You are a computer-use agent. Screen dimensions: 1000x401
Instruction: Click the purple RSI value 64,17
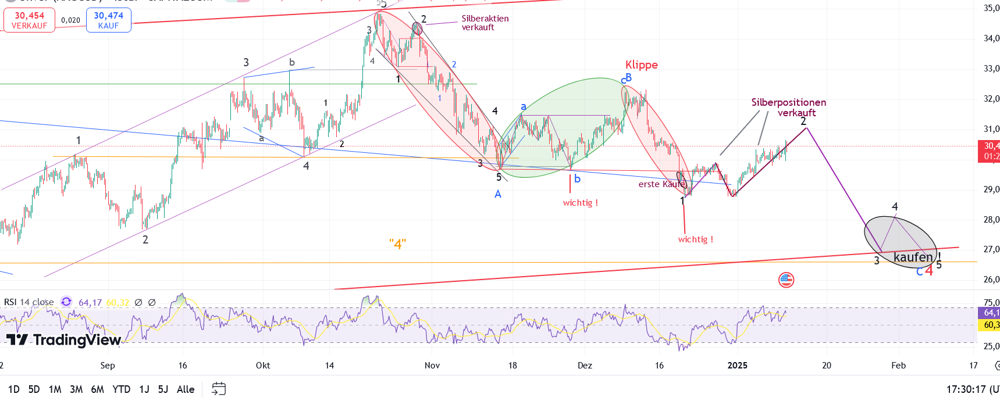point(90,303)
